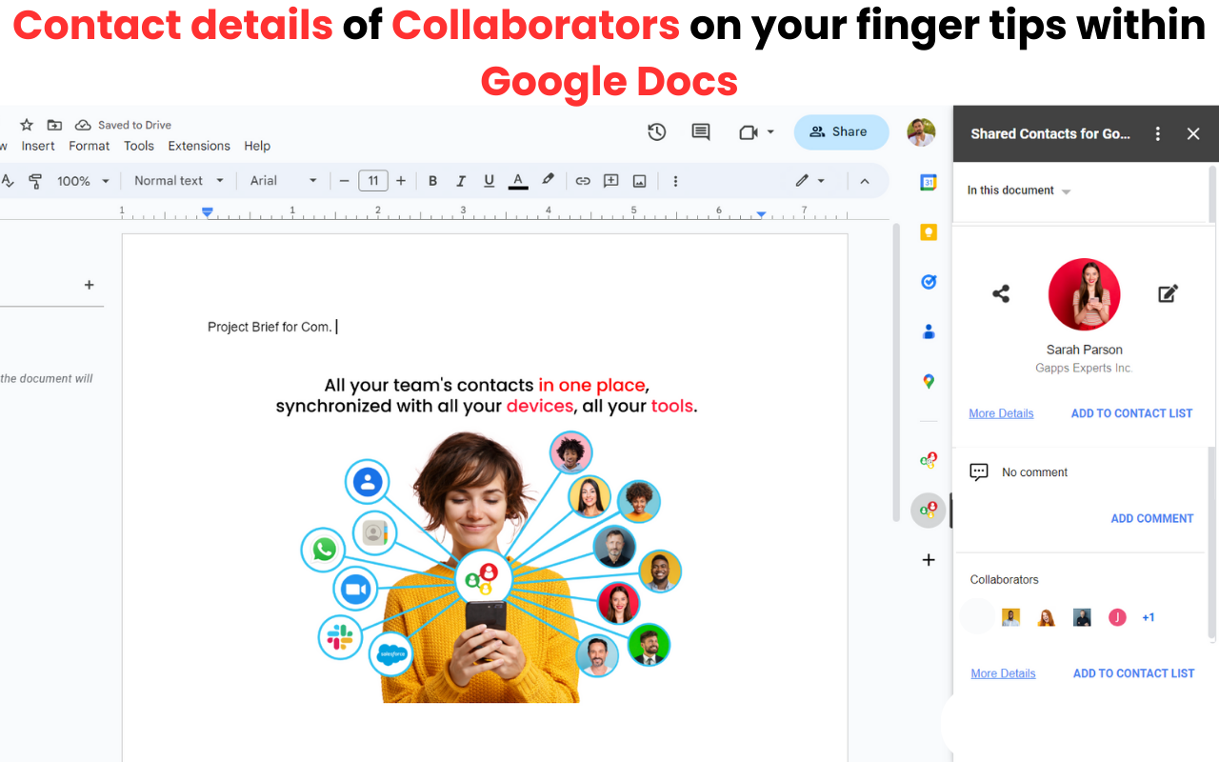Open the Normal text style dropdown
Screen dimensions: 1219x762
[x=179, y=181]
